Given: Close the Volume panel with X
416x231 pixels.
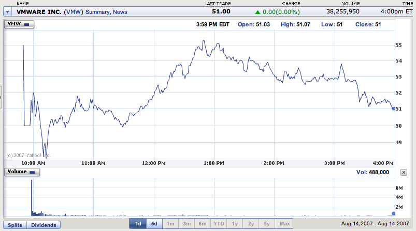Looking at the screenshot, I should [x=404, y=172].
